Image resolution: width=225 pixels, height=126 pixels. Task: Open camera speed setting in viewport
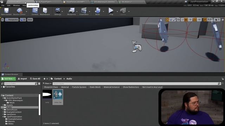pyautogui.click(x=217, y=20)
